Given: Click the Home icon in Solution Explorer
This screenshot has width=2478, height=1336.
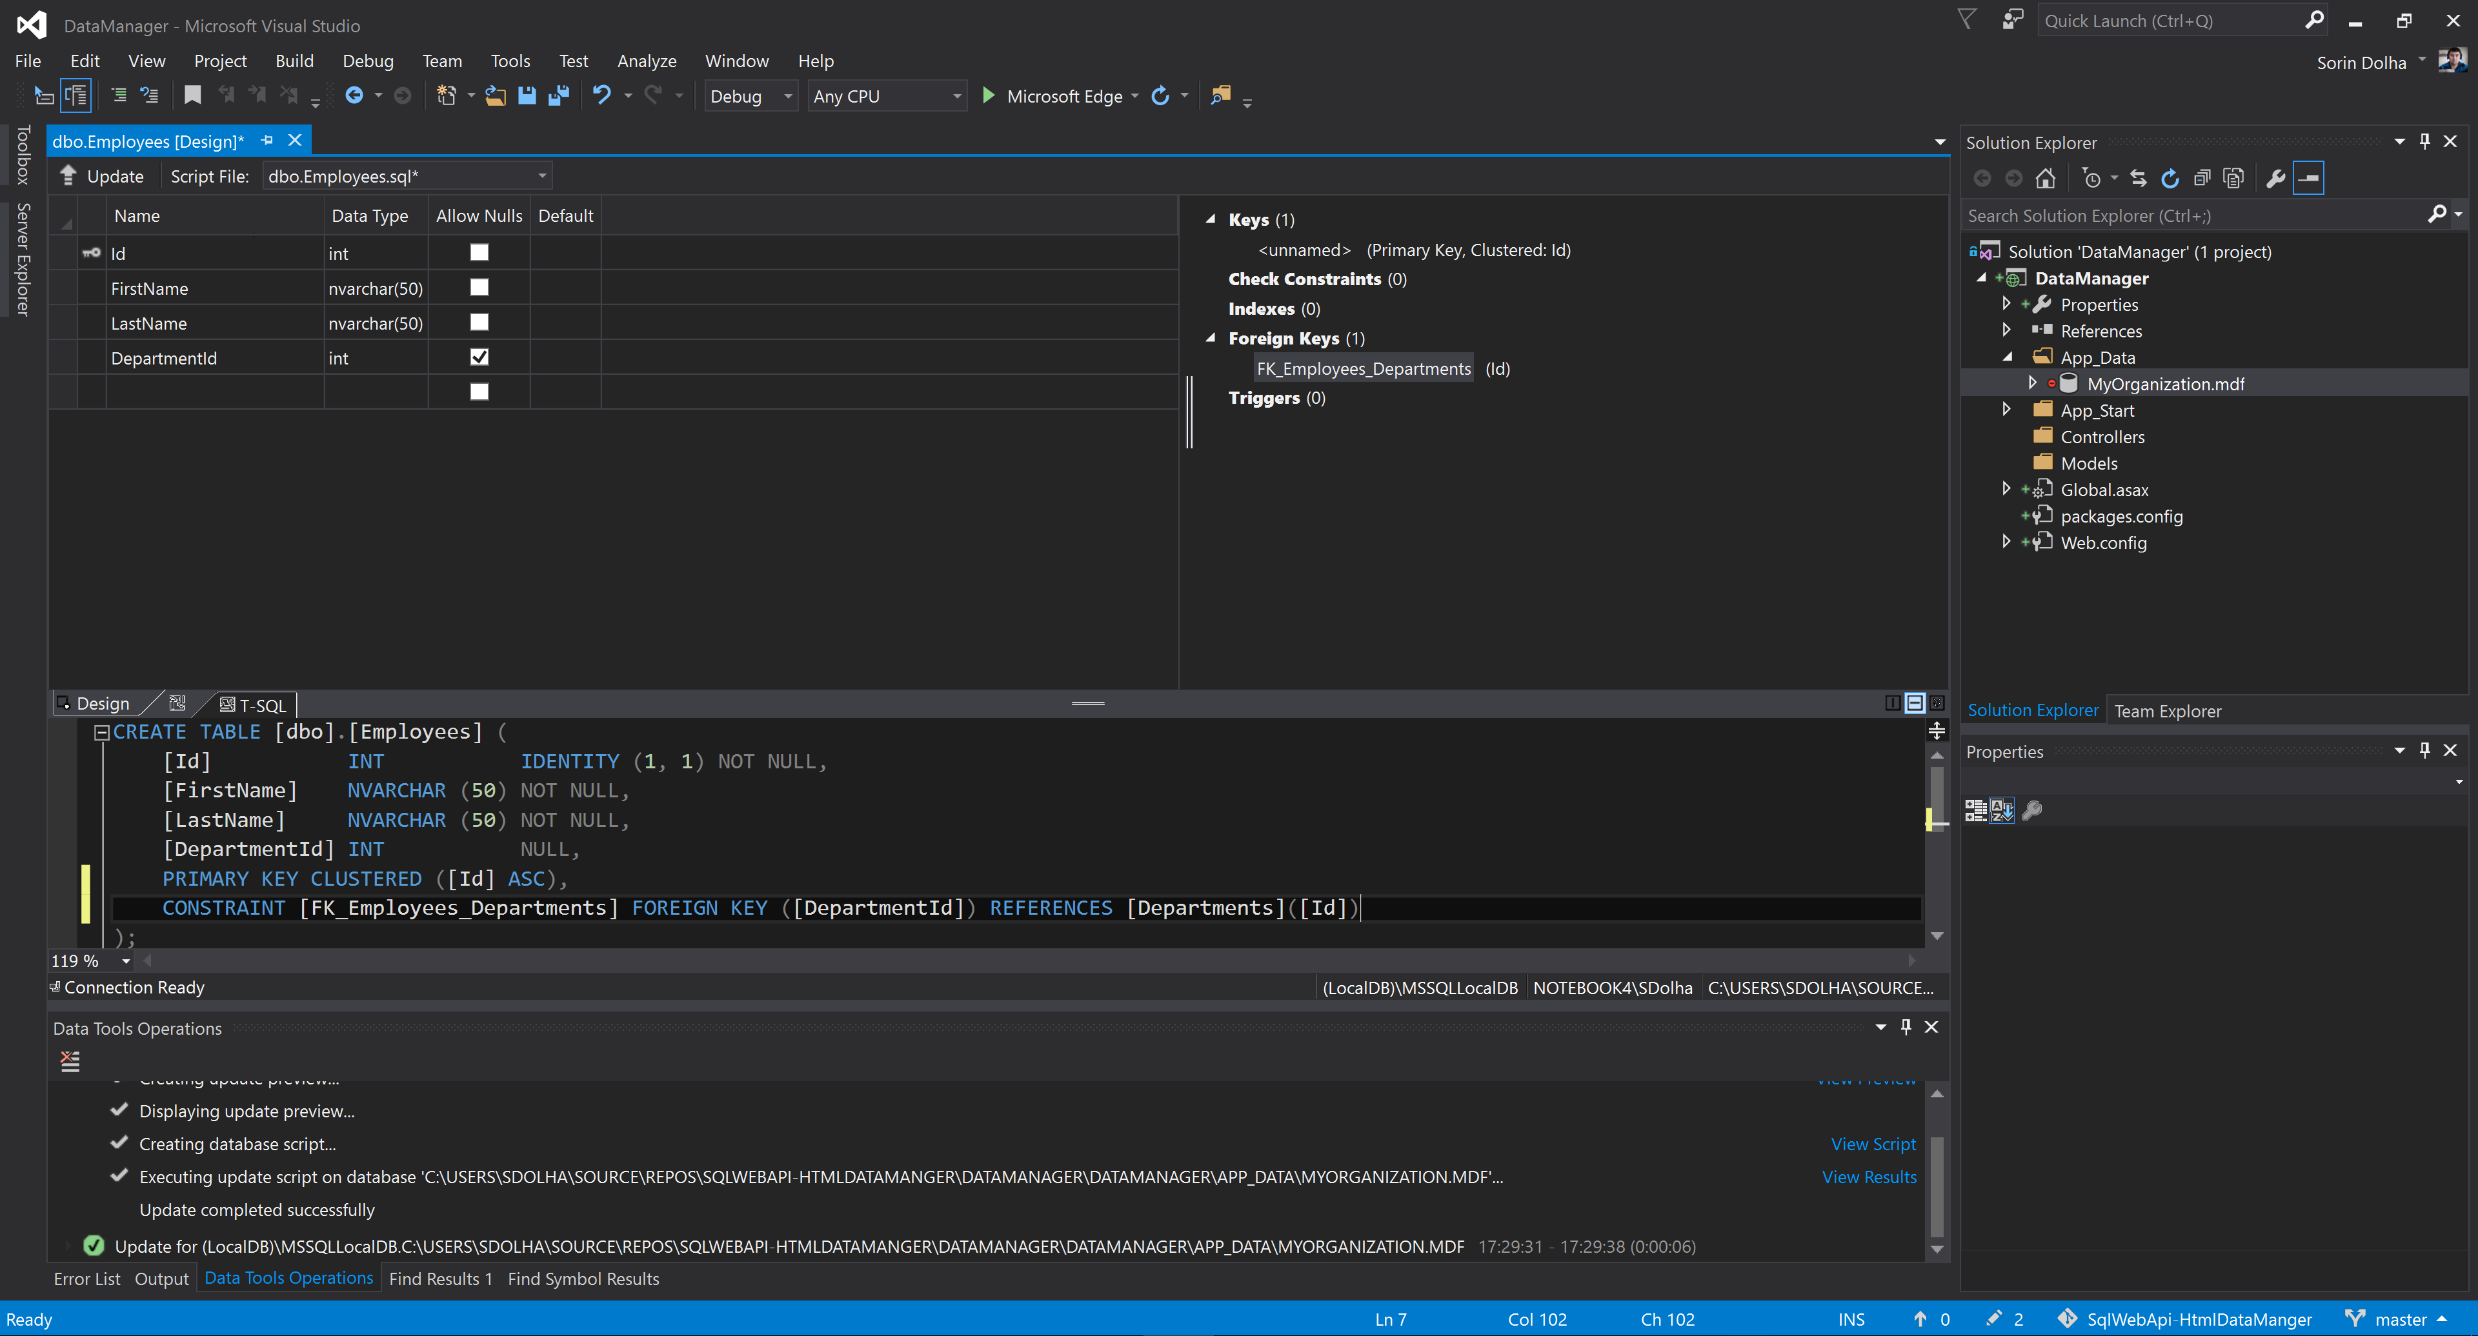Looking at the screenshot, I should (x=2045, y=179).
